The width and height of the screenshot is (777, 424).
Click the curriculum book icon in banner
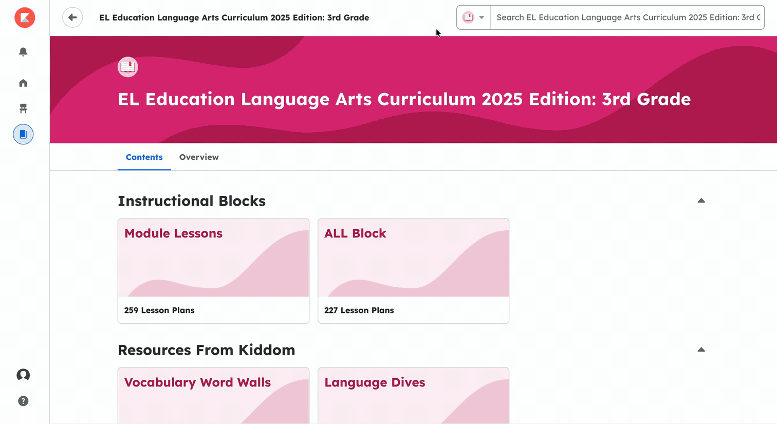(x=128, y=67)
